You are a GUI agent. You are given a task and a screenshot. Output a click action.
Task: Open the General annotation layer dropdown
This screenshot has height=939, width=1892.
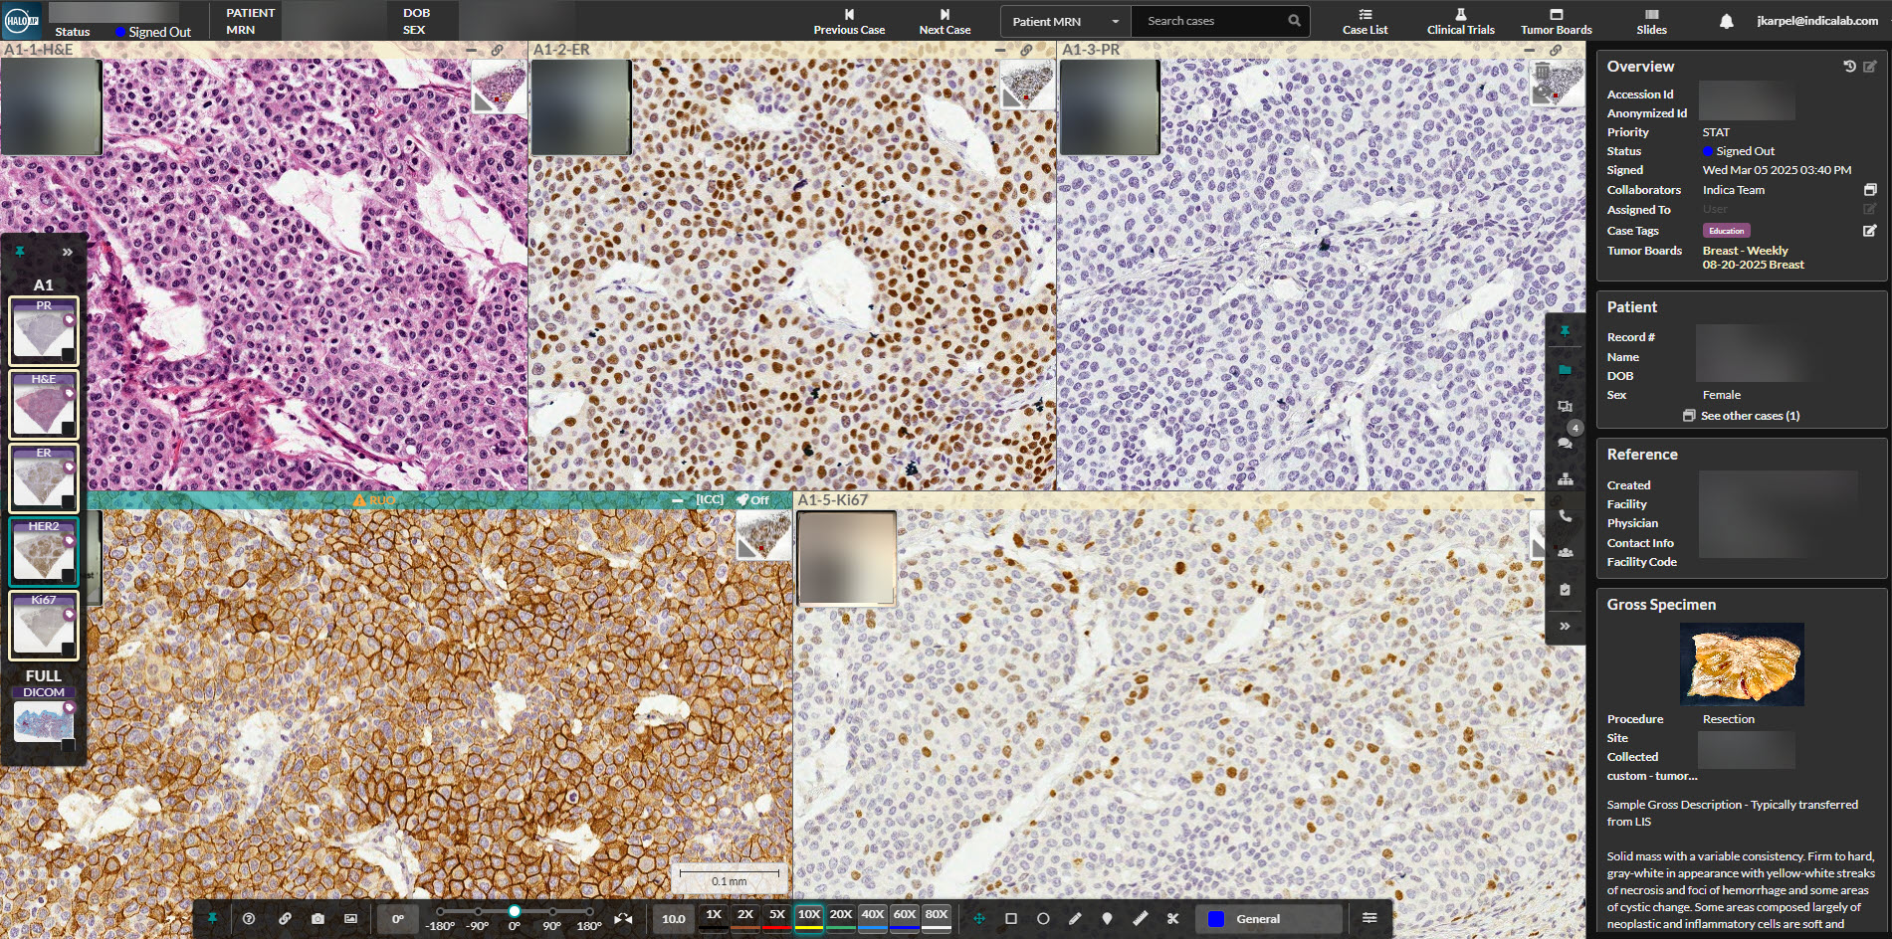1269,919
